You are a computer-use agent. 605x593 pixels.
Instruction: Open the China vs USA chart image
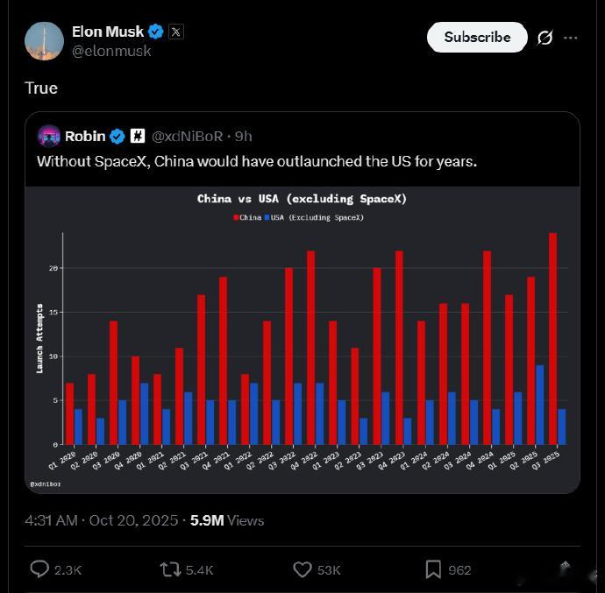(302, 337)
